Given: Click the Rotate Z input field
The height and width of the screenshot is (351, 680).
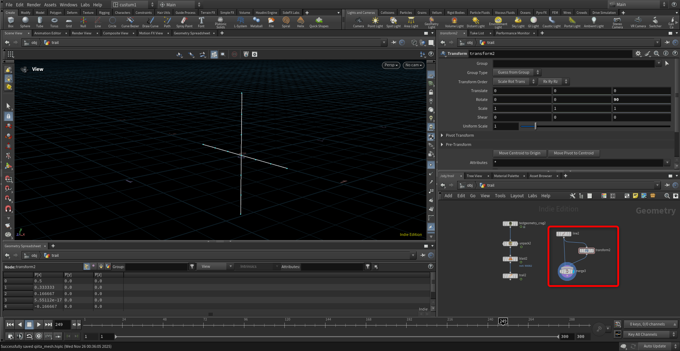Looking at the screenshot, I should pyautogui.click(x=641, y=100).
